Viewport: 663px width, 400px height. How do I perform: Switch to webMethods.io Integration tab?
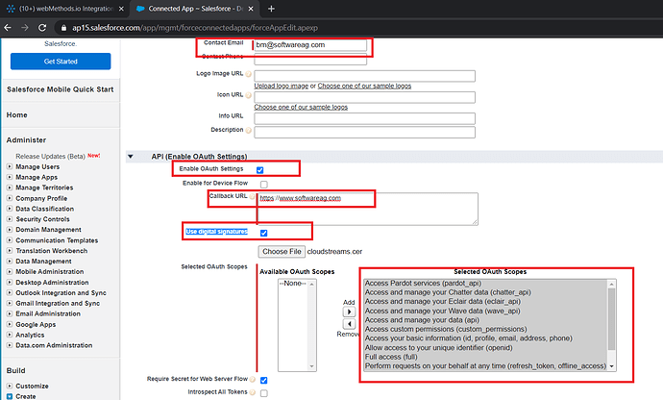[66, 9]
